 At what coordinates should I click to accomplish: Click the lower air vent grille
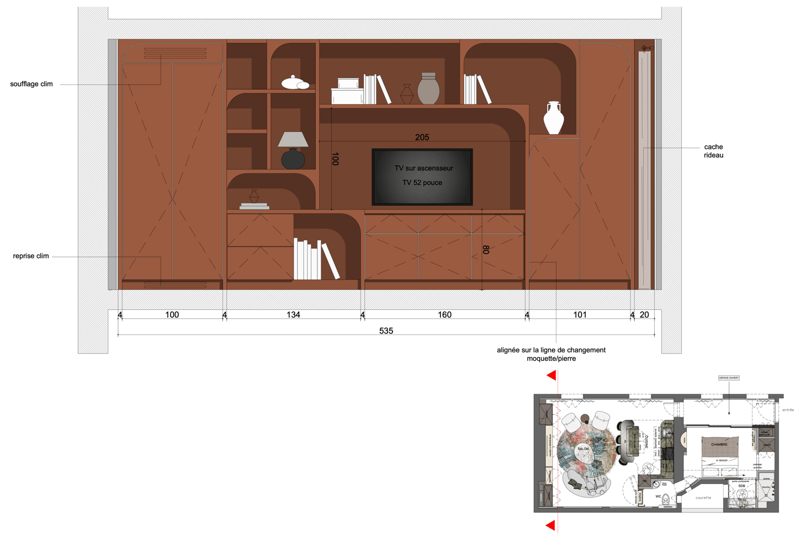(x=175, y=285)
